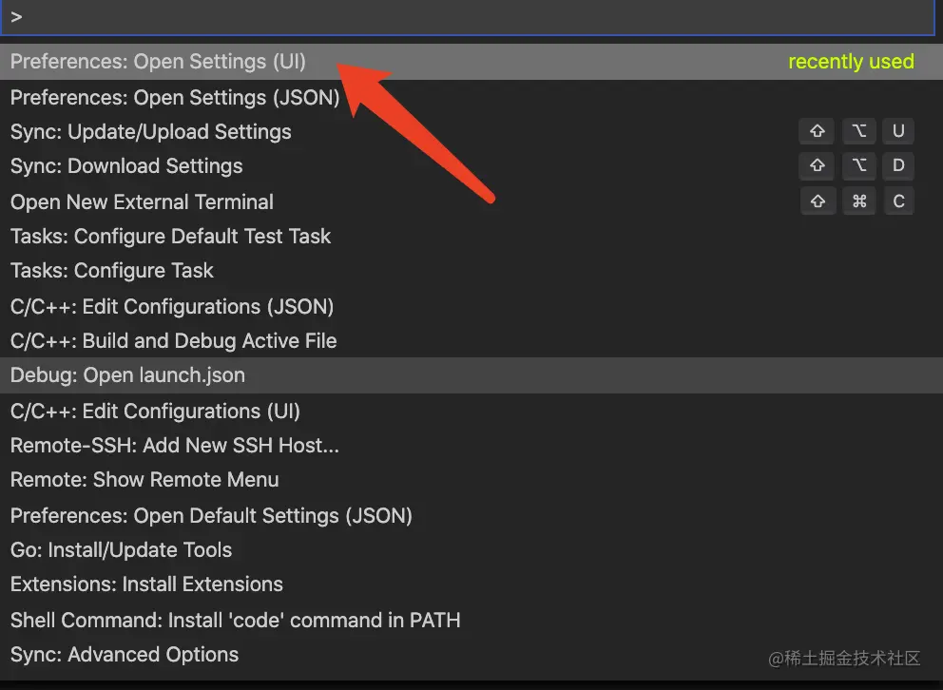Open C/C++: Edit Configurations (UI)
The height and width of the screenshot is (690, 943).
pos(471,412)
